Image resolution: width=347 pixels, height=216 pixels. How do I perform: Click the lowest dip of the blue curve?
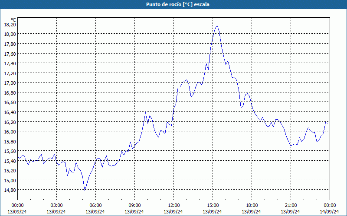(85, 191)
